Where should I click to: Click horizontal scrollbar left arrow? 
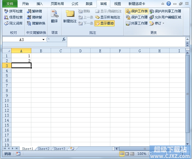click(x=117, y=149)
